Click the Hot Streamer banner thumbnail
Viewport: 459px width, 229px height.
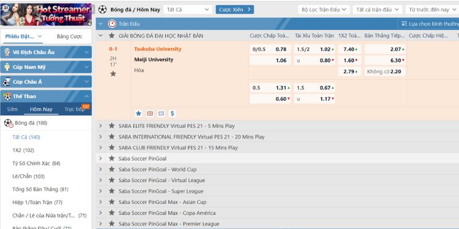point(46,14)
